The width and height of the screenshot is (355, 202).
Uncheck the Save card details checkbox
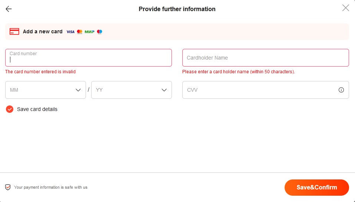[x=10, y=109]
